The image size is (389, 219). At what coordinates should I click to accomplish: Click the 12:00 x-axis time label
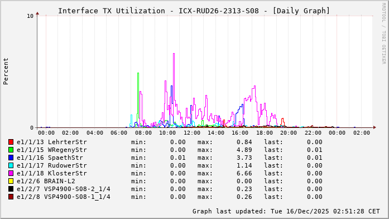point(192,133)
